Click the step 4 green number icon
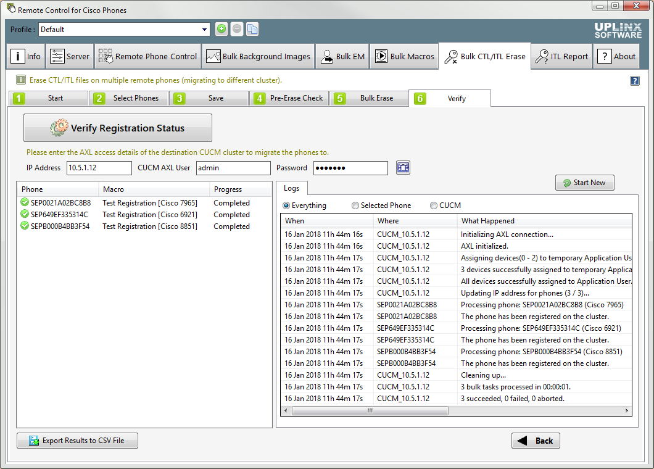This screenshot has width=654, height=469. click(x=259, y=99)
